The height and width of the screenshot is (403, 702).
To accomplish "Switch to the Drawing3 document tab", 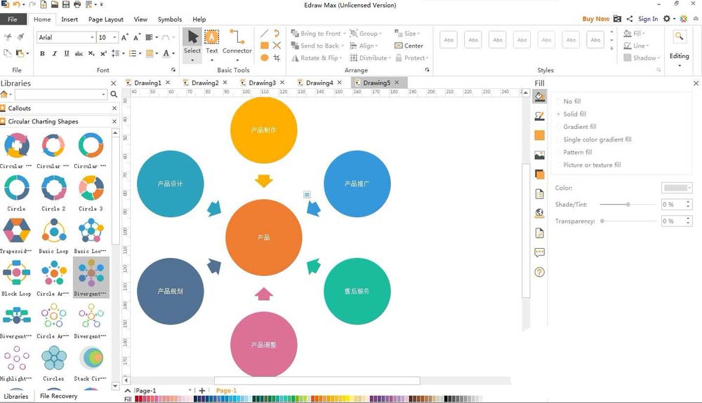I will (262, 83).
